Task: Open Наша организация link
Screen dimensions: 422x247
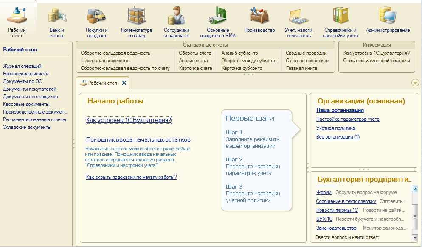Action: [340, 110]
